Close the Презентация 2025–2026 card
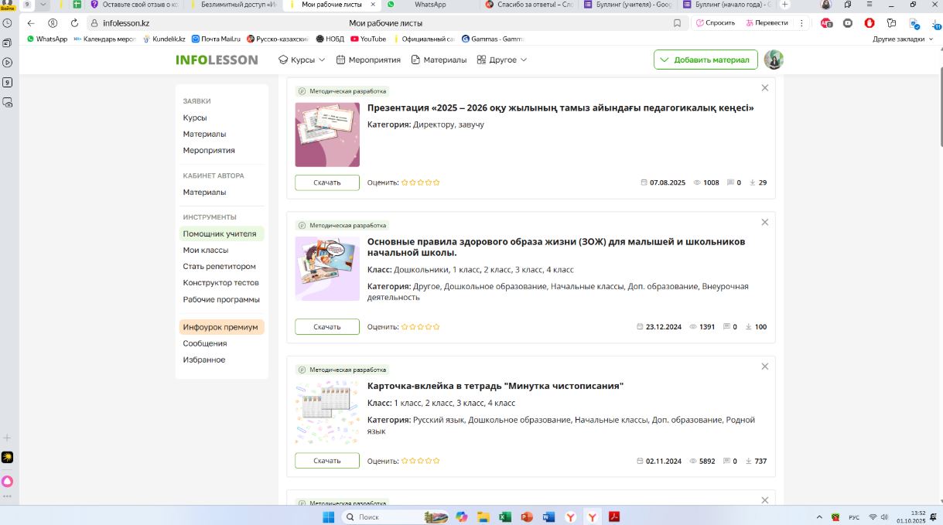 (765, 88)
